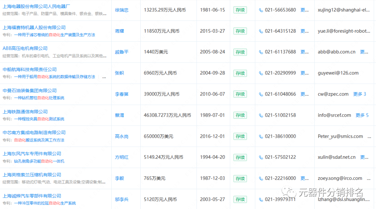This screenshot has width=376, height=209.
Task: Select capital value 650000万美元
Action: pyautogui.click(x=158, y=136)
